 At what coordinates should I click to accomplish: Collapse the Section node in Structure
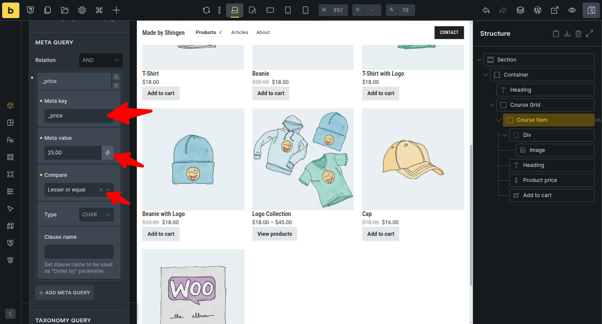point(479,60)
